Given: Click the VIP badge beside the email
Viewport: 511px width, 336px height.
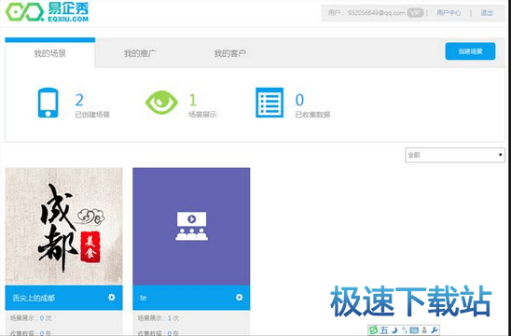Looking at the screenshot, I should point(415,13).
